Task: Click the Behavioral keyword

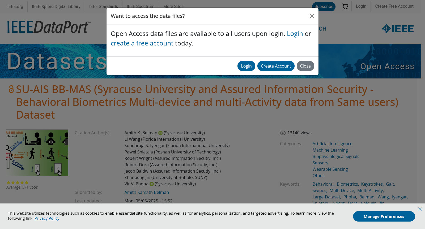Action: pos(323,184)
